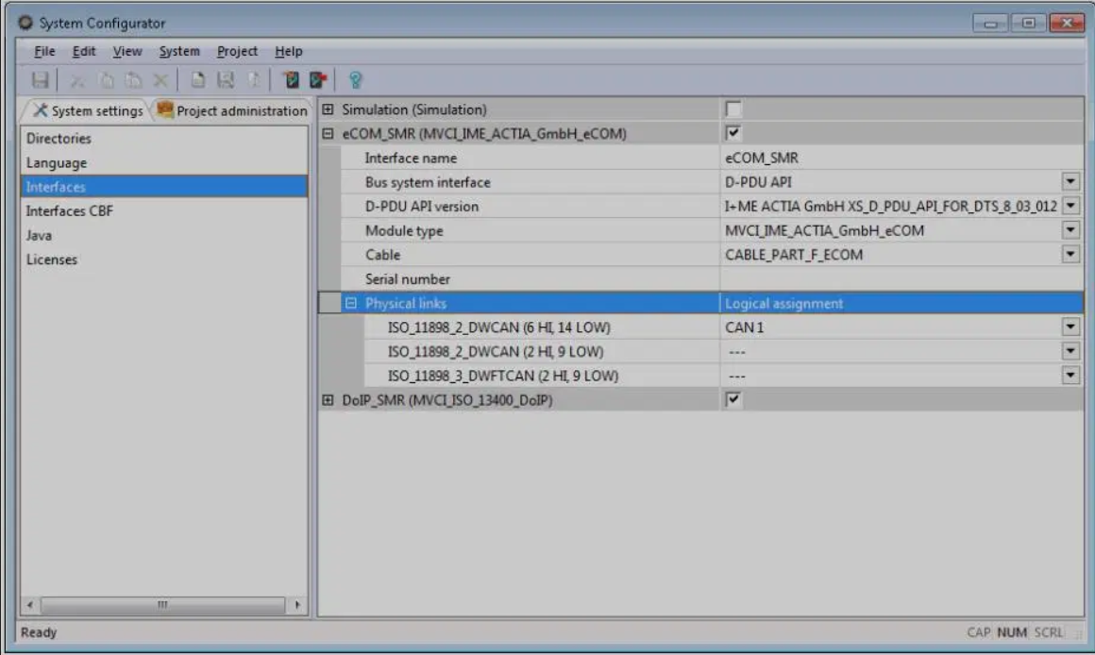Click the left panel horizontal scrollbar thumb
Image resolution: width=1095 pixels, height=655 pixels.
point(162,605)
